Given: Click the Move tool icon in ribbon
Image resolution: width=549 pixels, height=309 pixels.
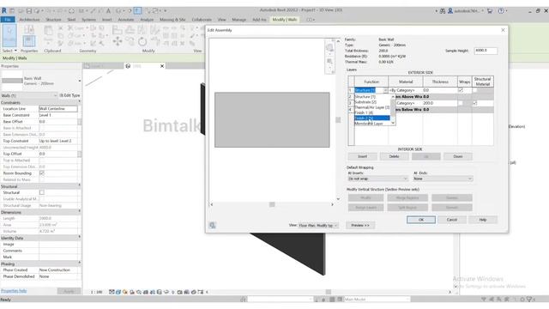Looking at the screenshot, I should (118, 42).
